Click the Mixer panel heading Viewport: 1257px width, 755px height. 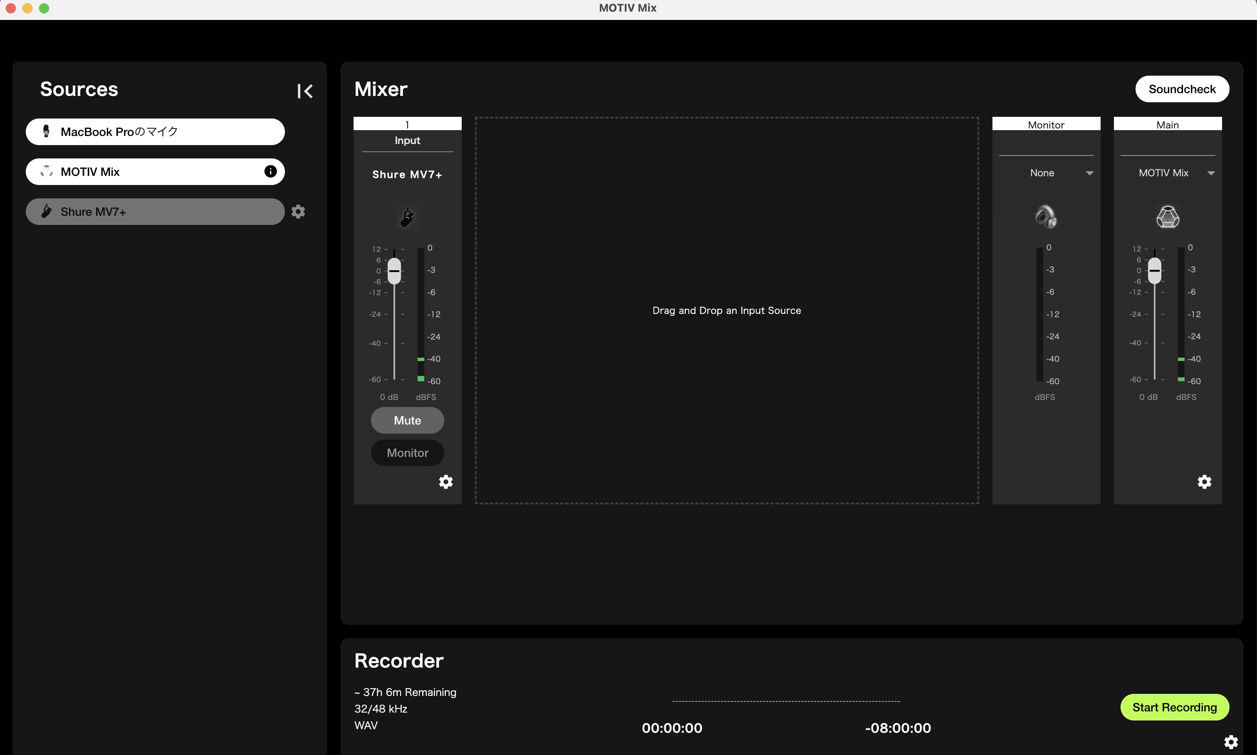tap(381, 89)
